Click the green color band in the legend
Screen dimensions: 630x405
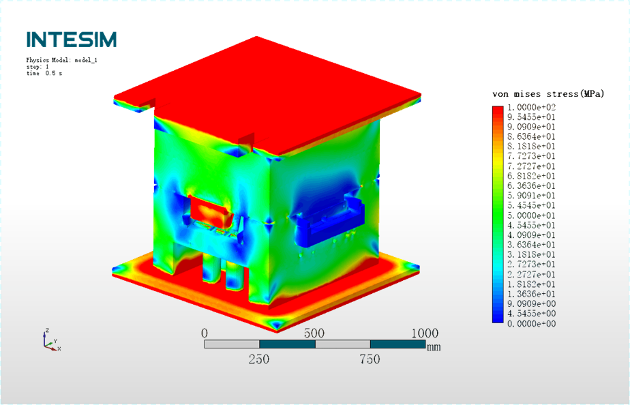(x=498, y=215)
